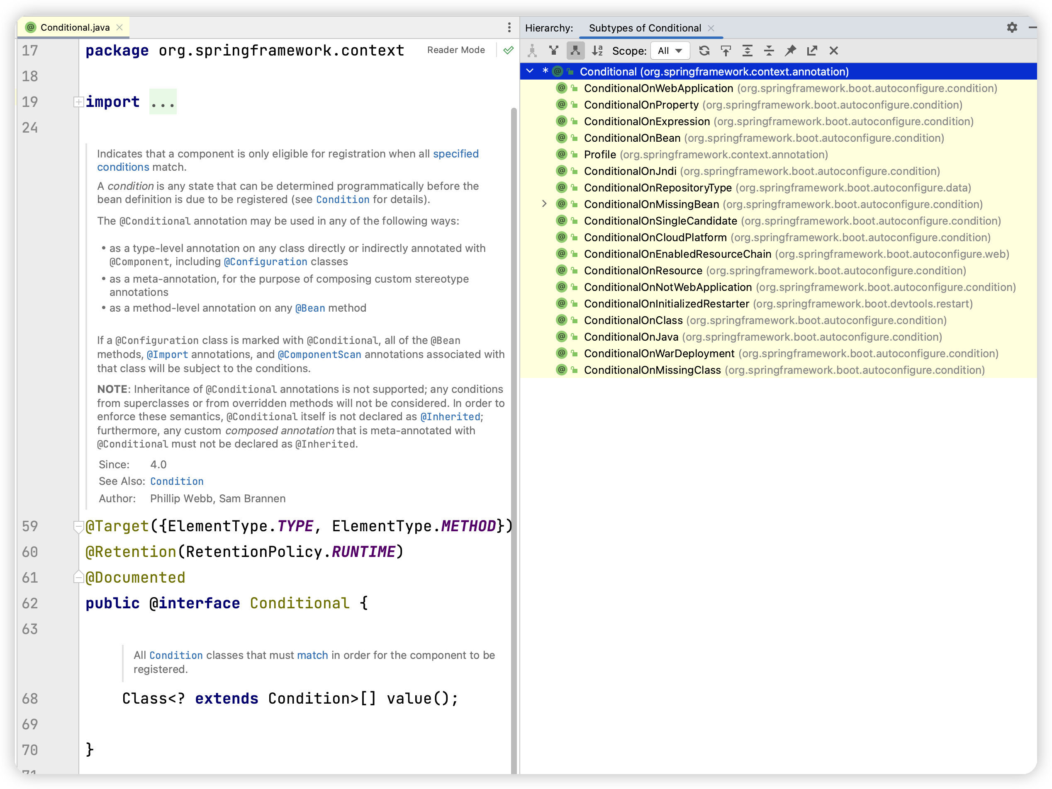1052x789 pixels.
Task: Refresh the hierarchy tree
Action: (704, 51)
